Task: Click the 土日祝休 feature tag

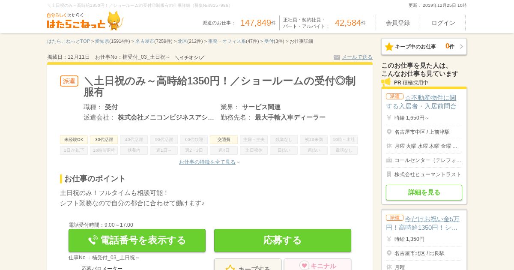Action: tap(254, 150)
